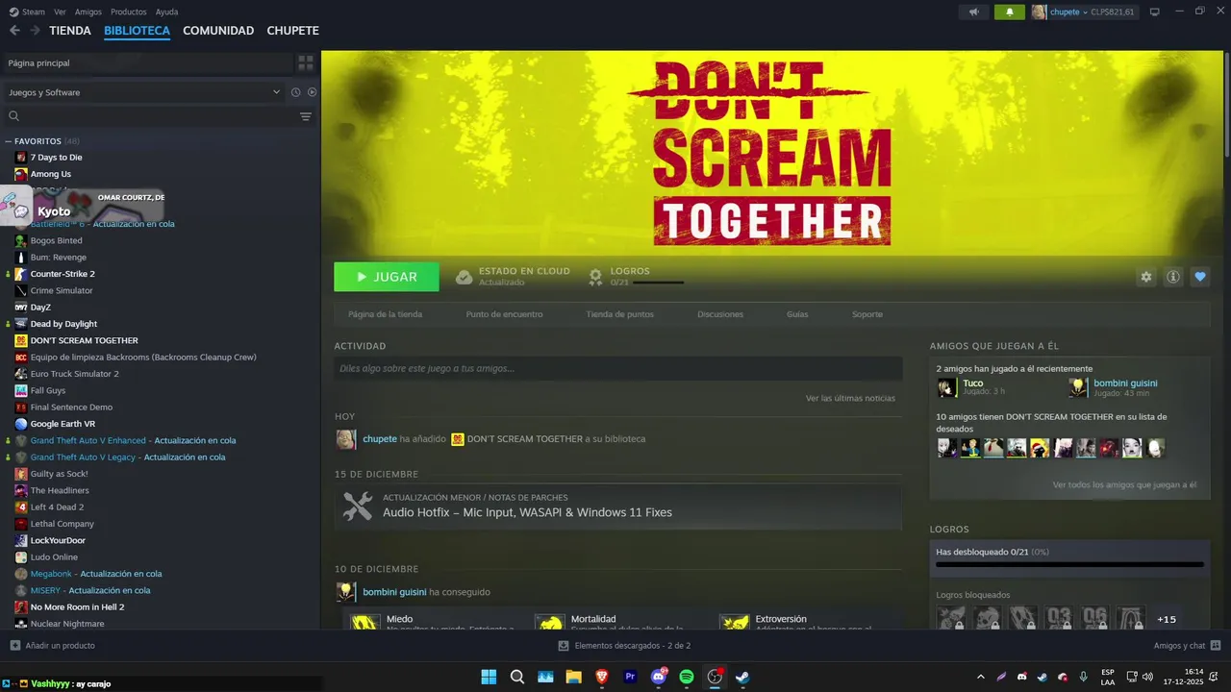The height and width of the screenshot is (692, 1231).
Task: Open Brave browser from the taskbar
Action: coord(602,677)
